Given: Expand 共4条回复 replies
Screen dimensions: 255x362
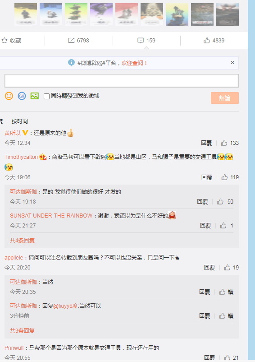Looking at the screenshot, I should tap(22, 240).
